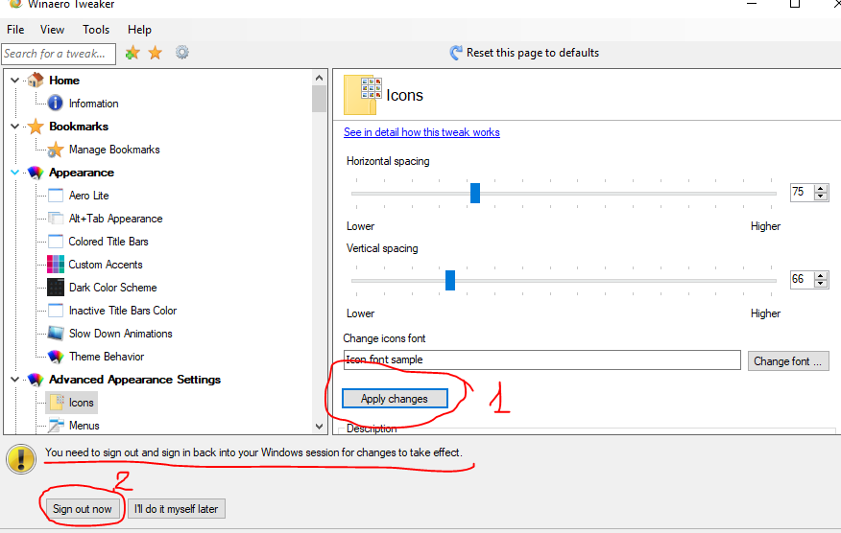Collapse the Appearance category
Screen dimensions: 841x533
14,173
